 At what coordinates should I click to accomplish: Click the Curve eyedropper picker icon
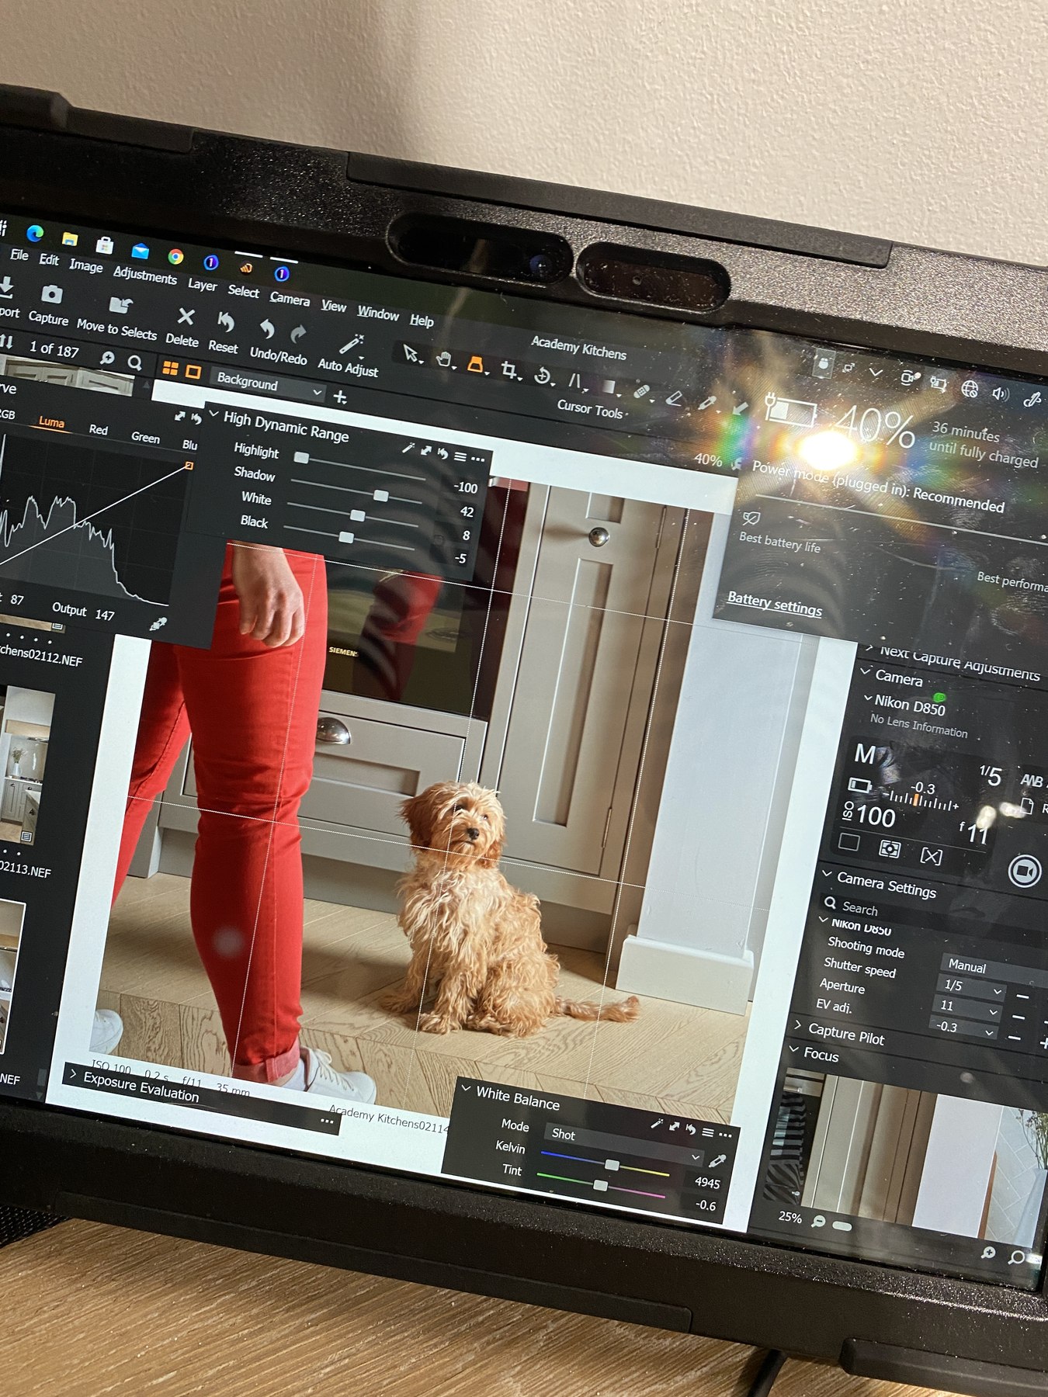[158, 624]
